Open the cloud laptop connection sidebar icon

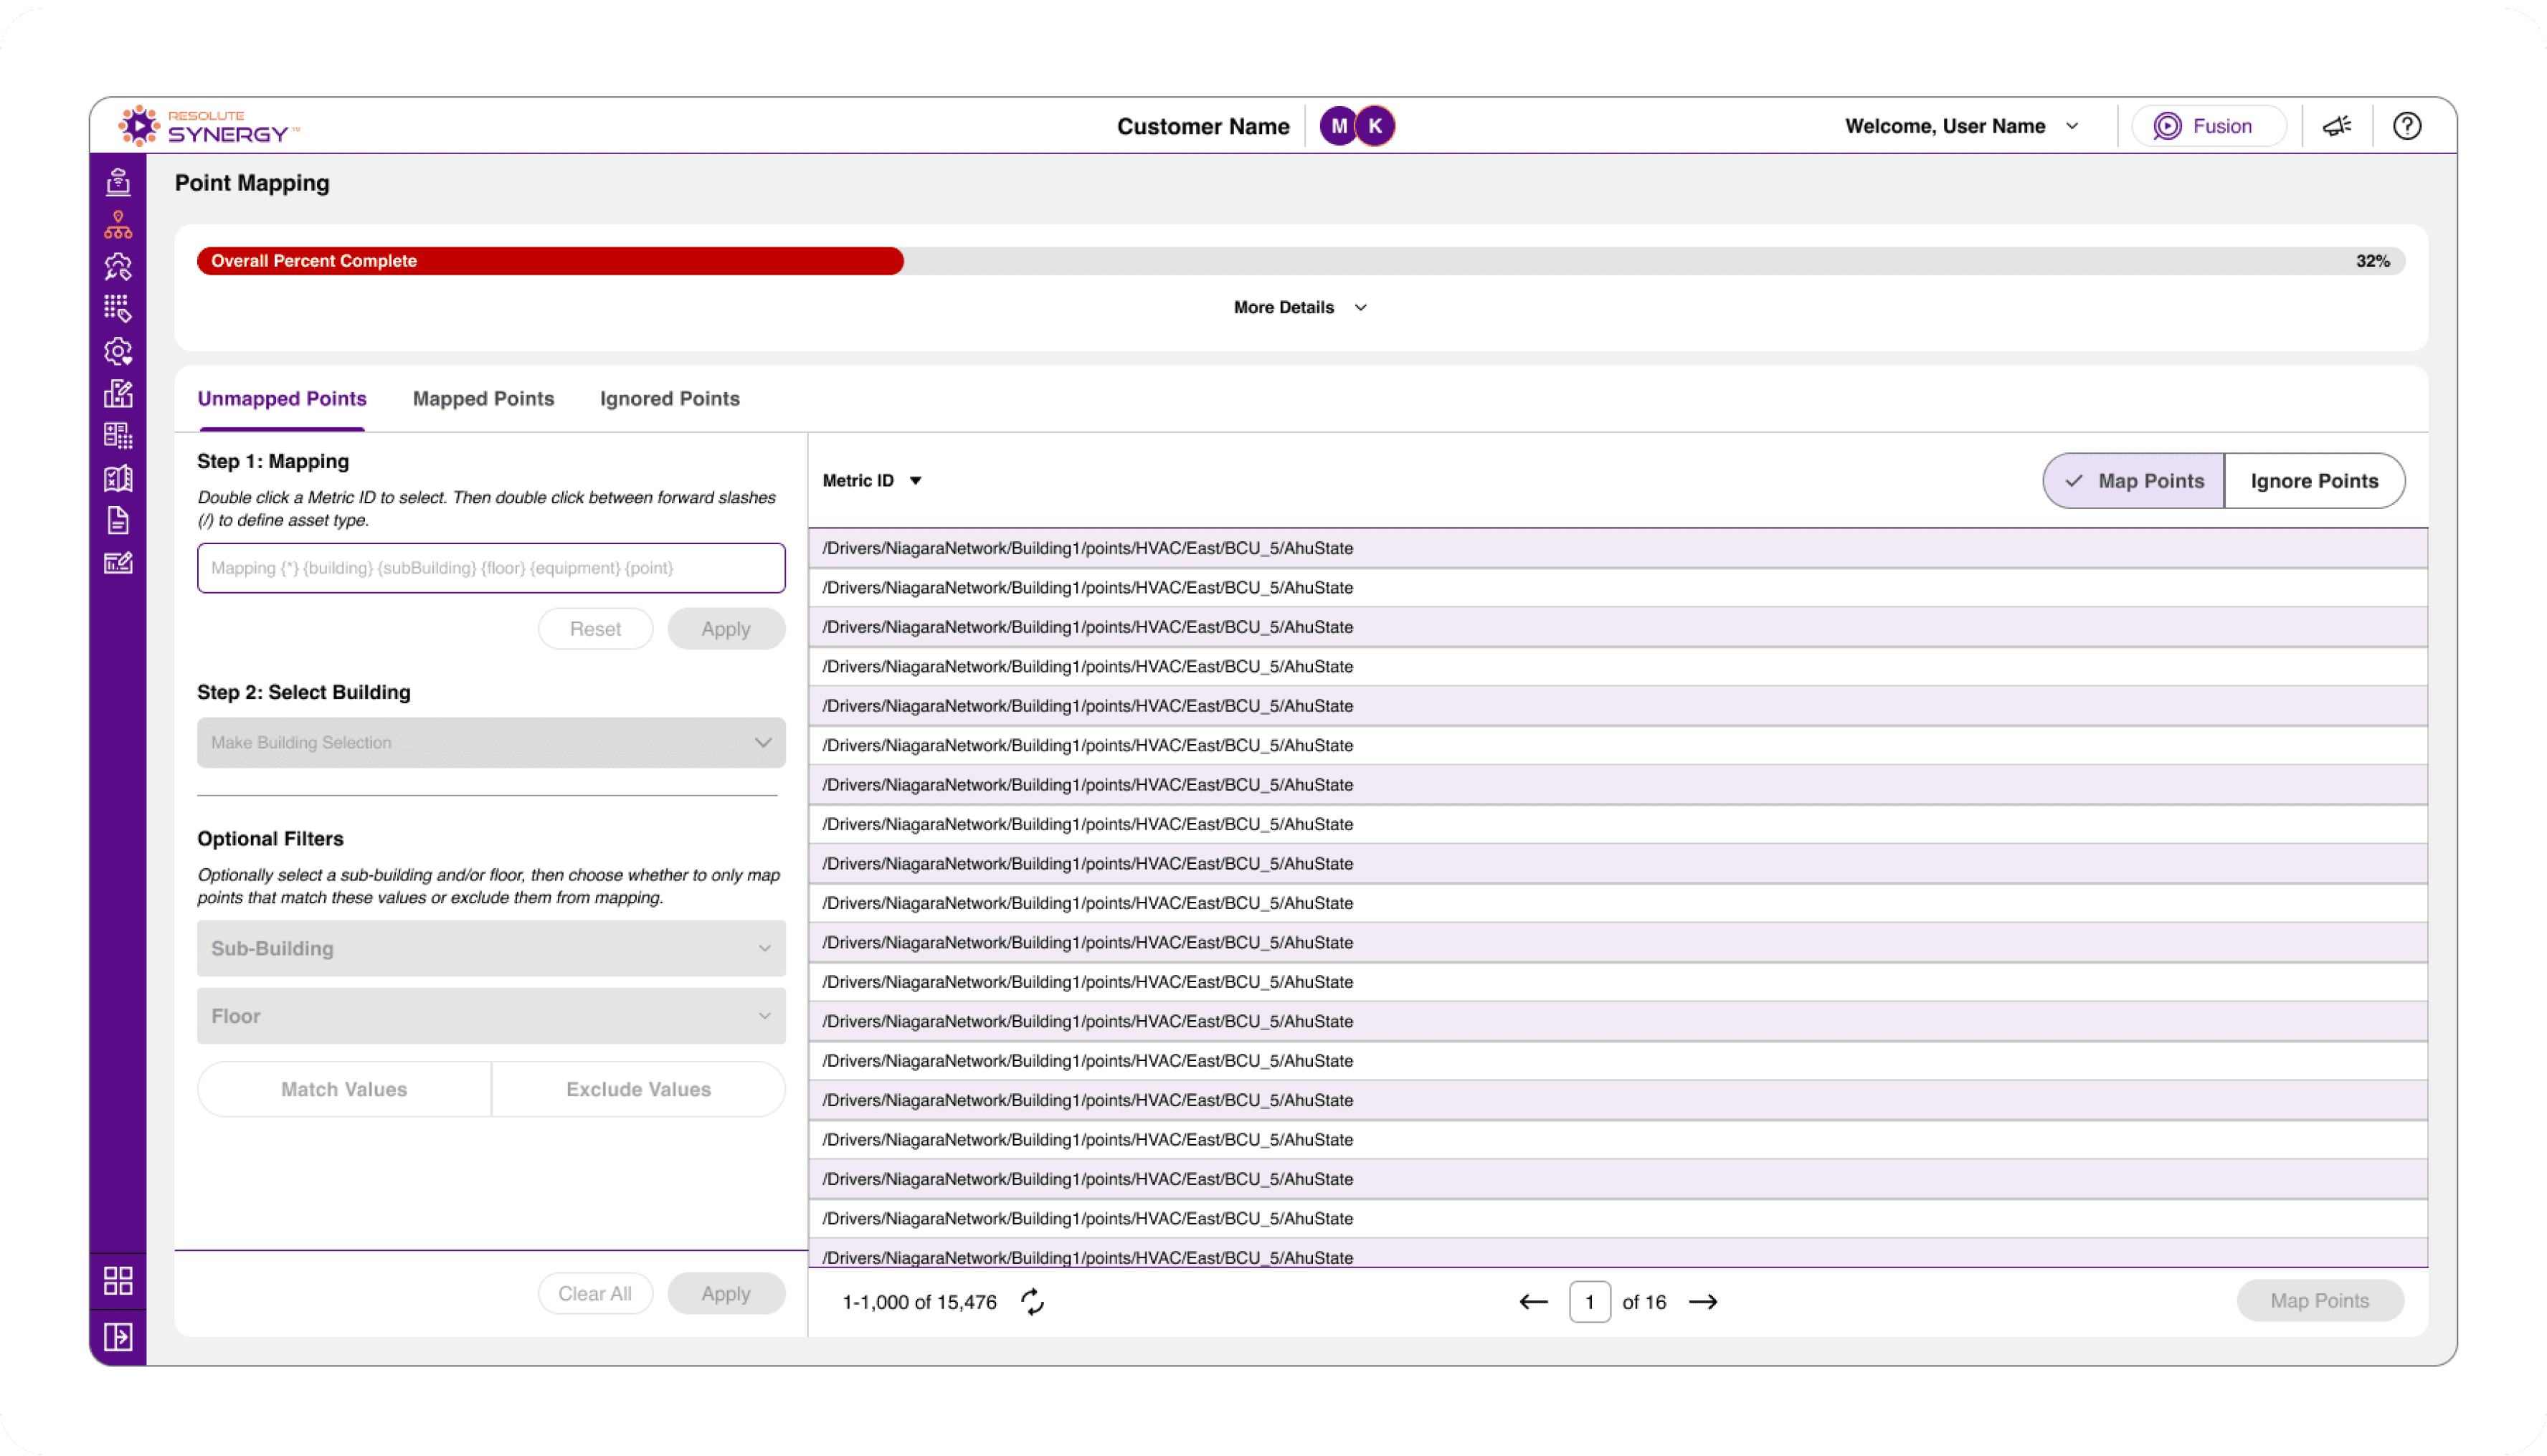coord(118,182)
